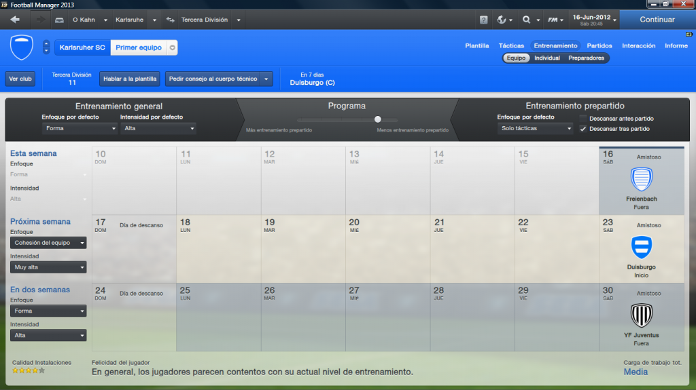The height and width of the screenshot is (390, 696).
Task: Click Tercera División 11 league position
Action: (x=71, y=79)
